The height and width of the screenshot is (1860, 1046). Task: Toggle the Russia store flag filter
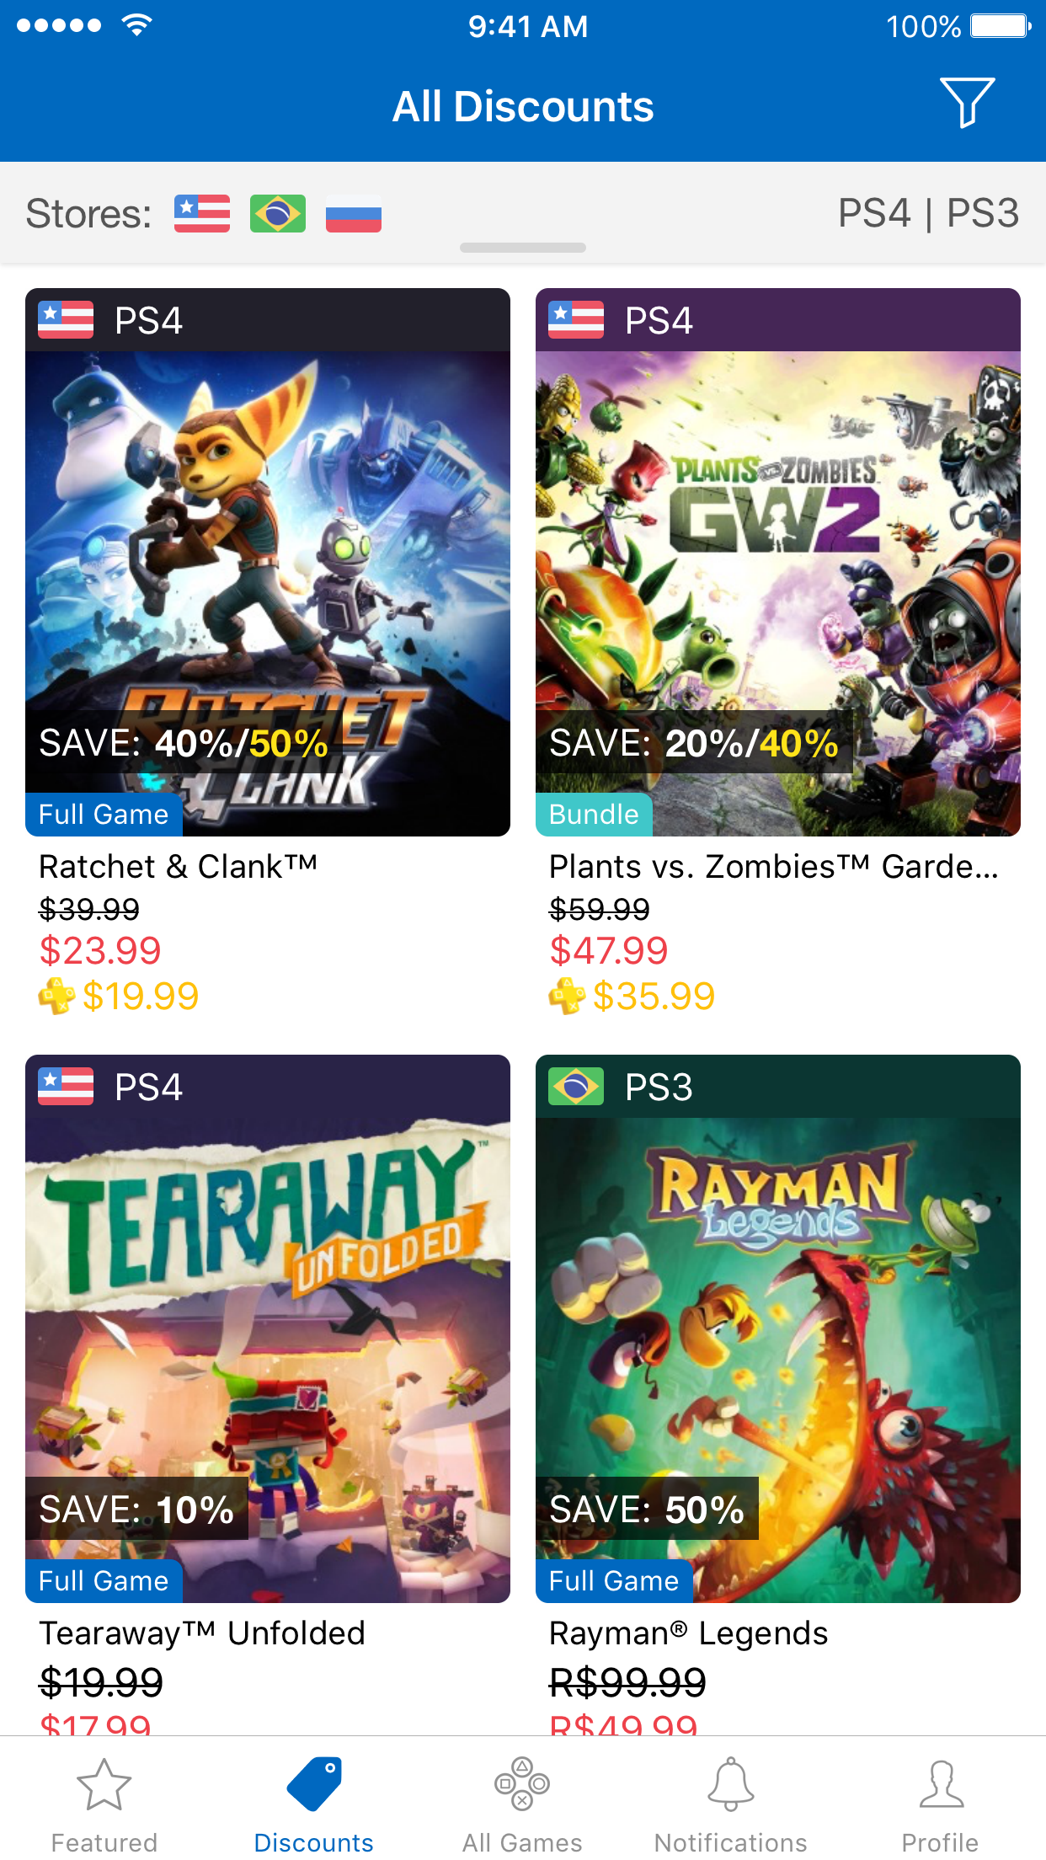[354, 214]
